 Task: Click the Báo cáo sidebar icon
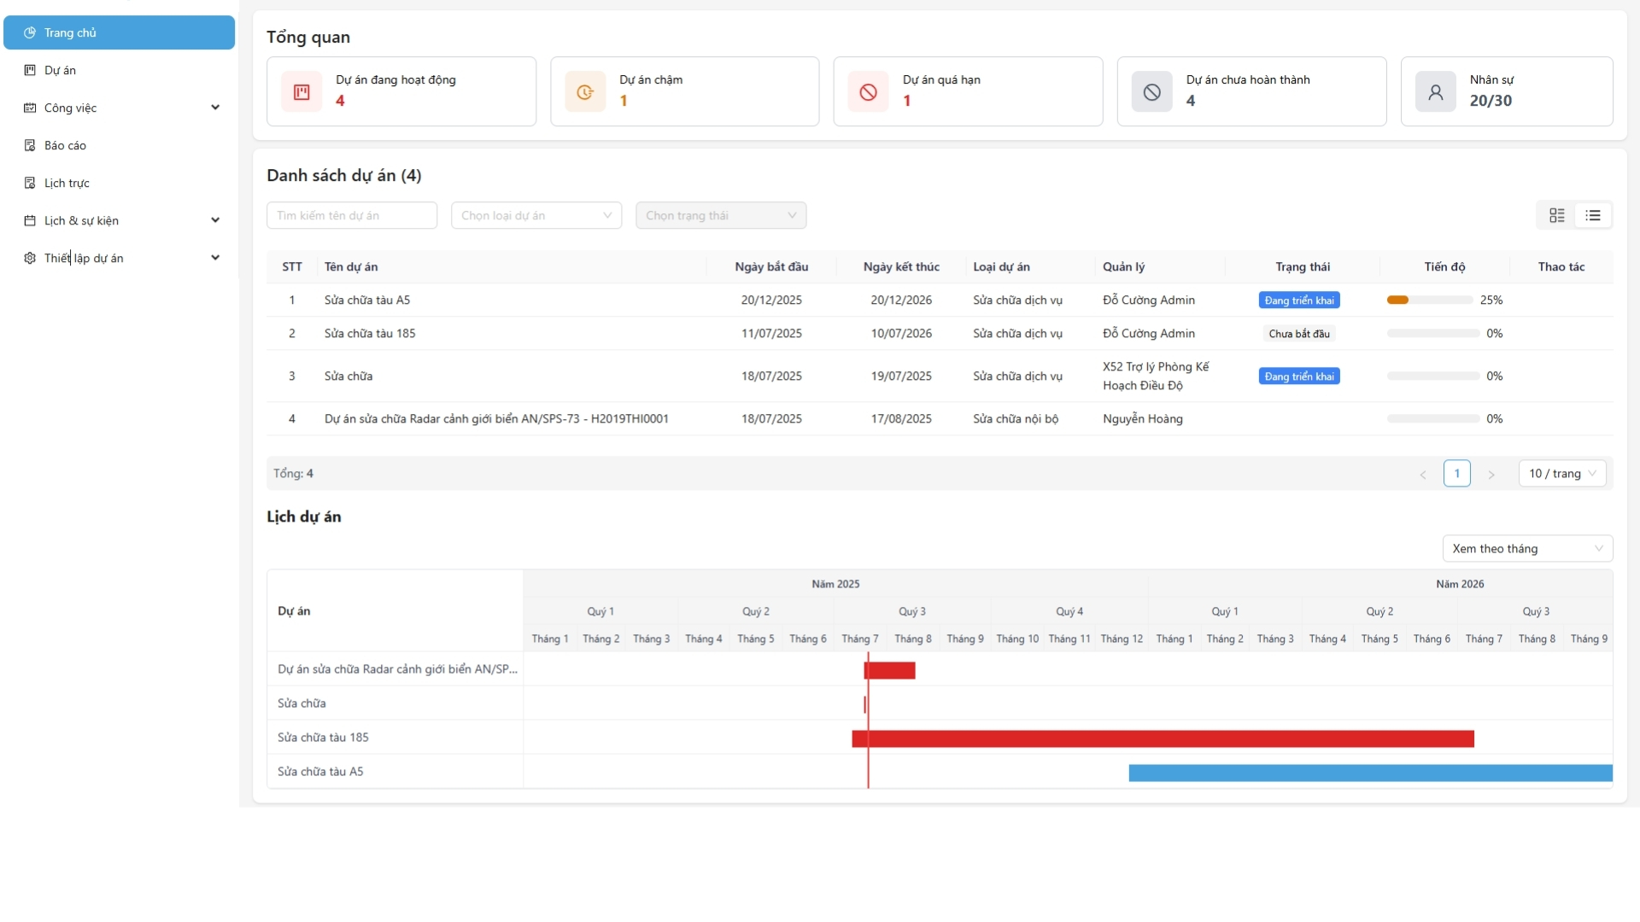(30, 145)
